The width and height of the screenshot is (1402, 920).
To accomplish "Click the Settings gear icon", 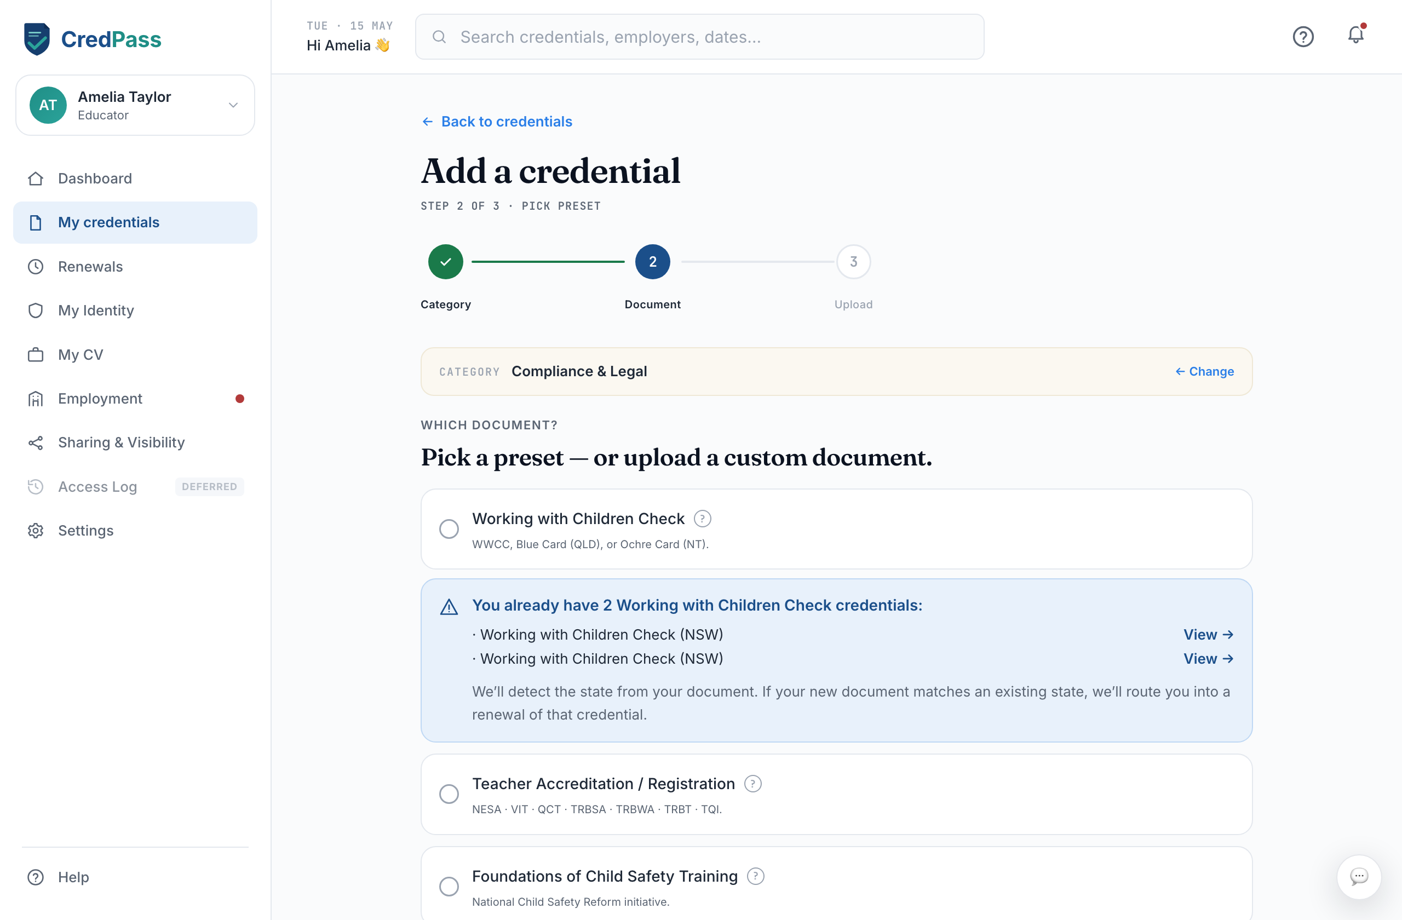I will (x=36, y=531).
